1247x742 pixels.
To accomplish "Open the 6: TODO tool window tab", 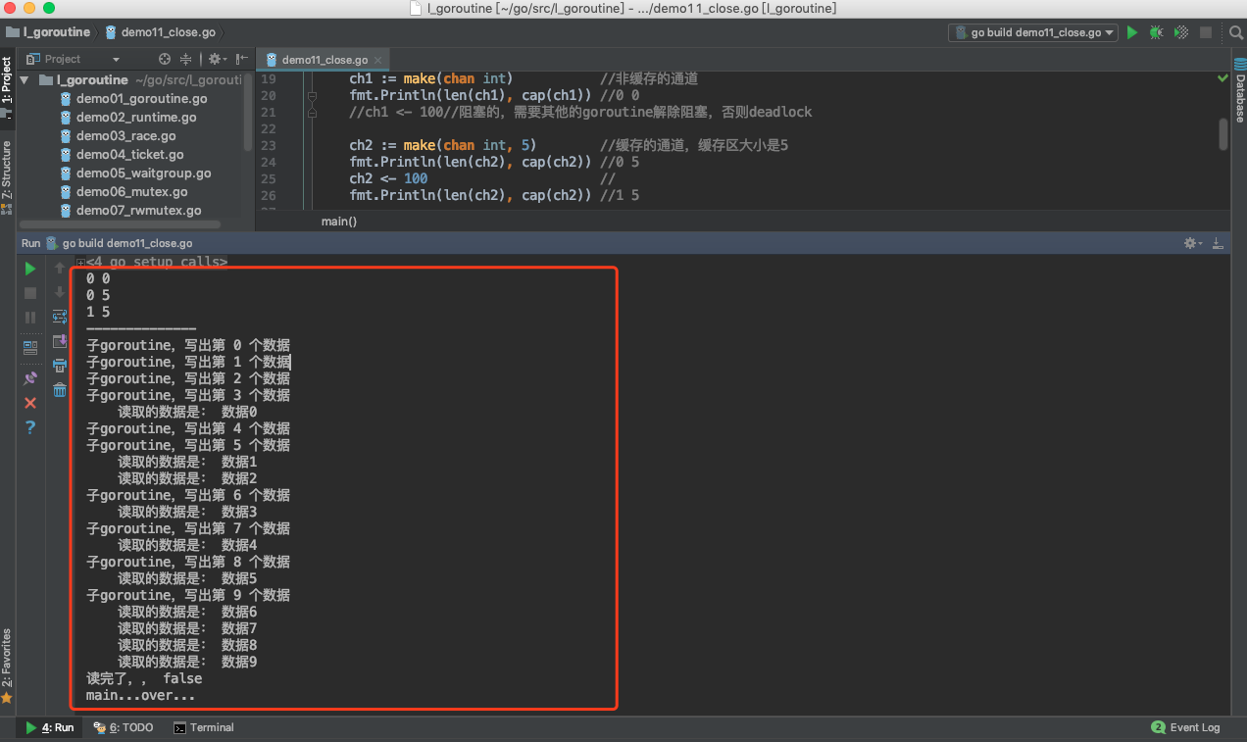I will pyautogui.click(x=124, y=727).
